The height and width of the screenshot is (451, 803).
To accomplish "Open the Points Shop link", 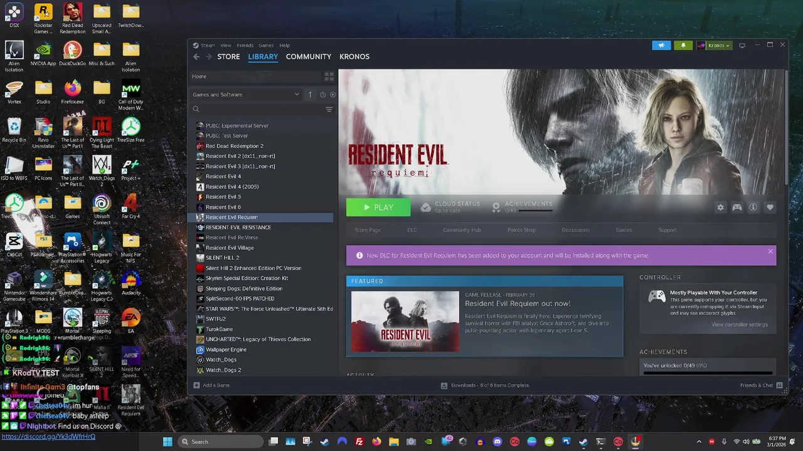I will (521, 230).
